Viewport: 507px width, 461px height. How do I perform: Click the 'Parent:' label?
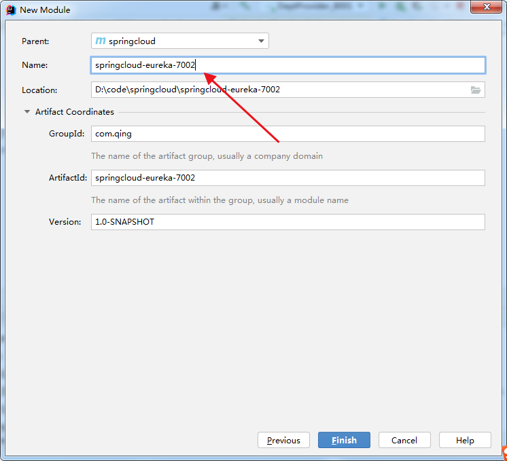coord(35,41)
